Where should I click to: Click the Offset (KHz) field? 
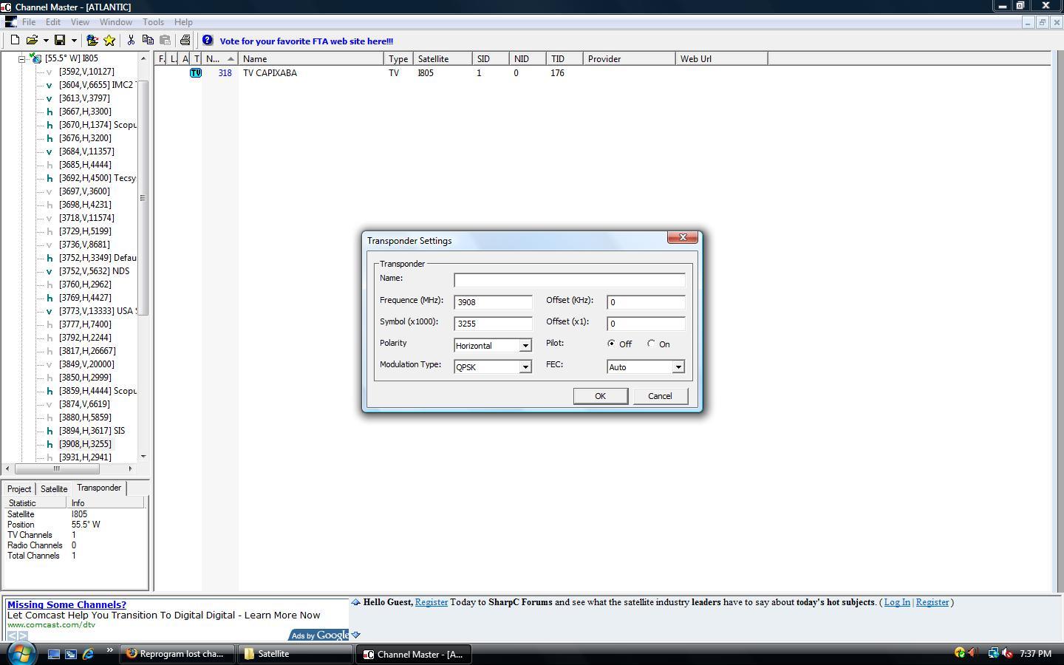pyautogui.click(x=646, y=302)
